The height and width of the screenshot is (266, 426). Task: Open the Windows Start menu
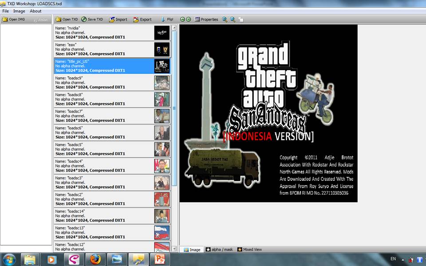pyautogui.click(x=9, y=259)
